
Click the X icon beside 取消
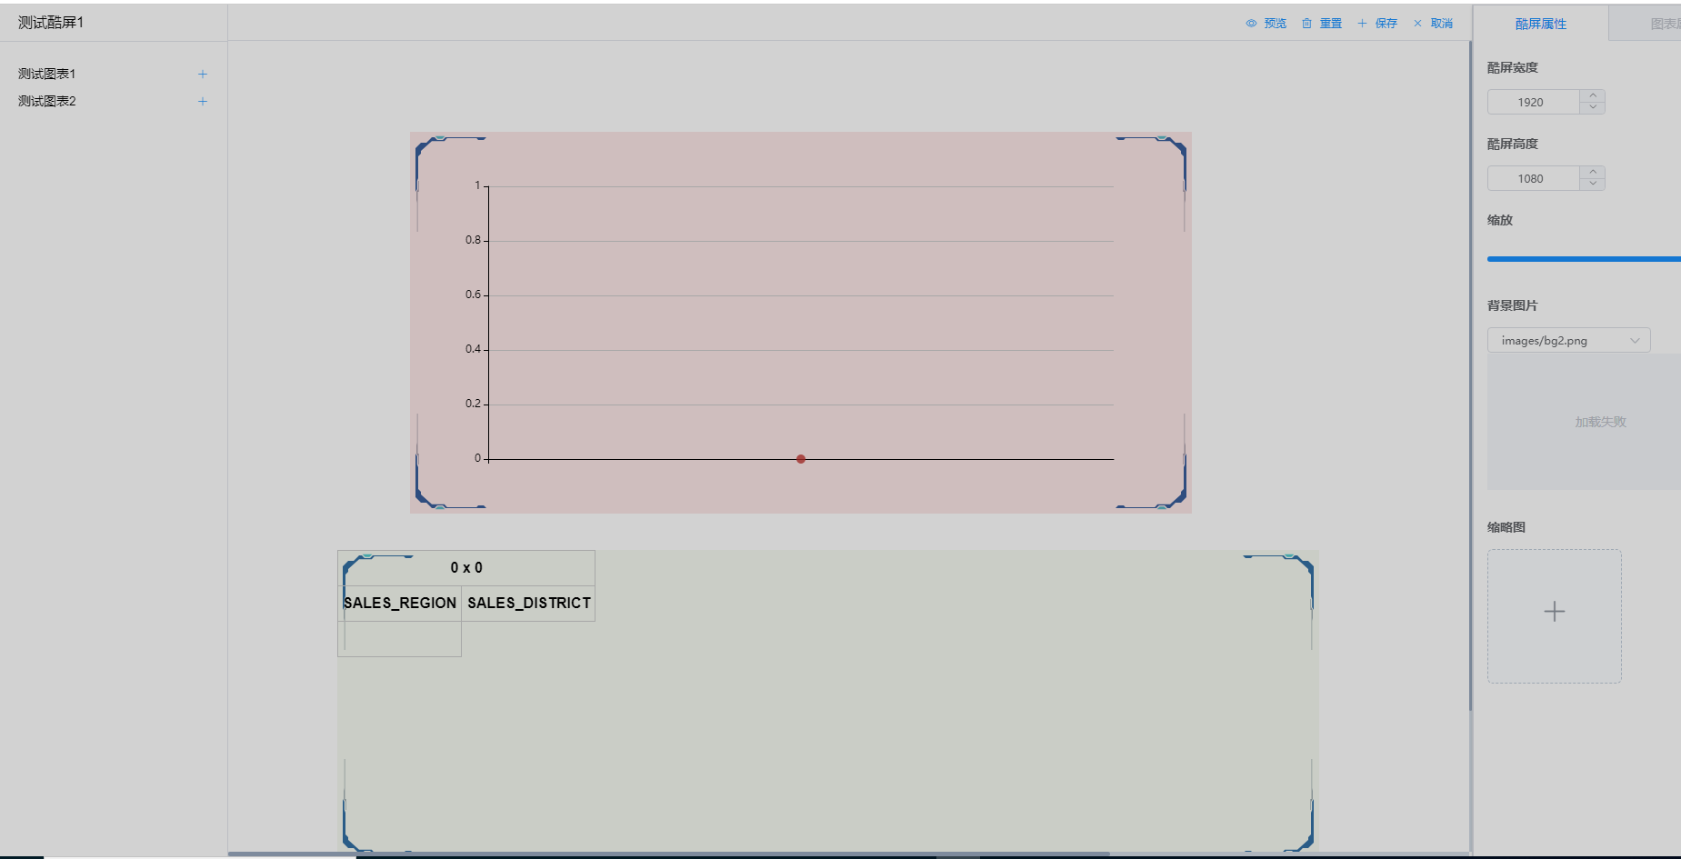1417,24
